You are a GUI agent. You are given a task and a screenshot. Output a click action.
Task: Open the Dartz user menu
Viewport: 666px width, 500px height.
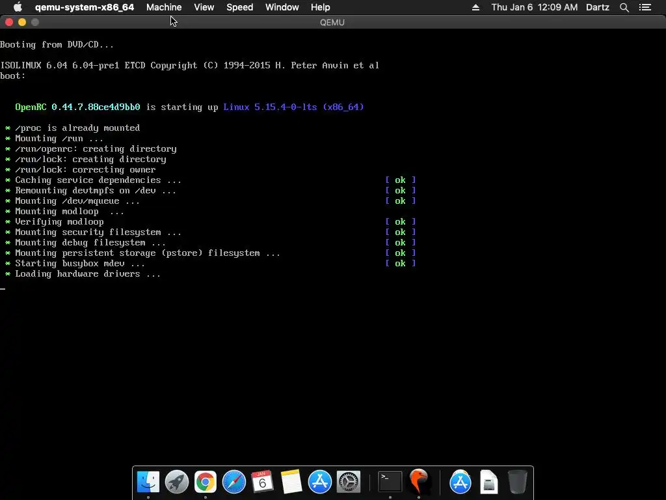pyautogui.click(x=598, y=7)
